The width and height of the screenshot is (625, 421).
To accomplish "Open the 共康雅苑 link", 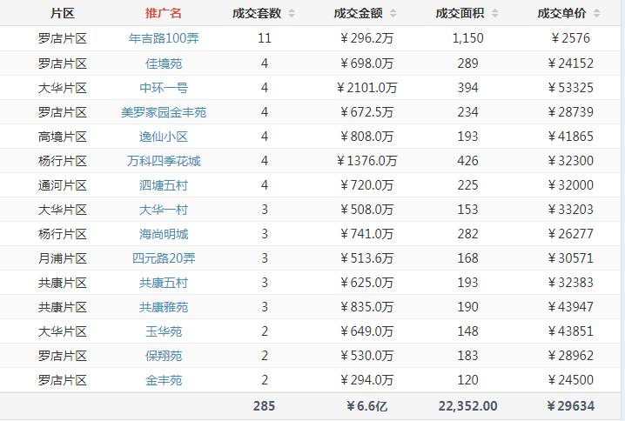I will click(164, 307).
